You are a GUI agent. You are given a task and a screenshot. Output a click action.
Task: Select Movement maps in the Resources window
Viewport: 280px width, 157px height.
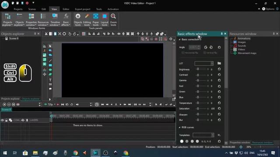247,53
